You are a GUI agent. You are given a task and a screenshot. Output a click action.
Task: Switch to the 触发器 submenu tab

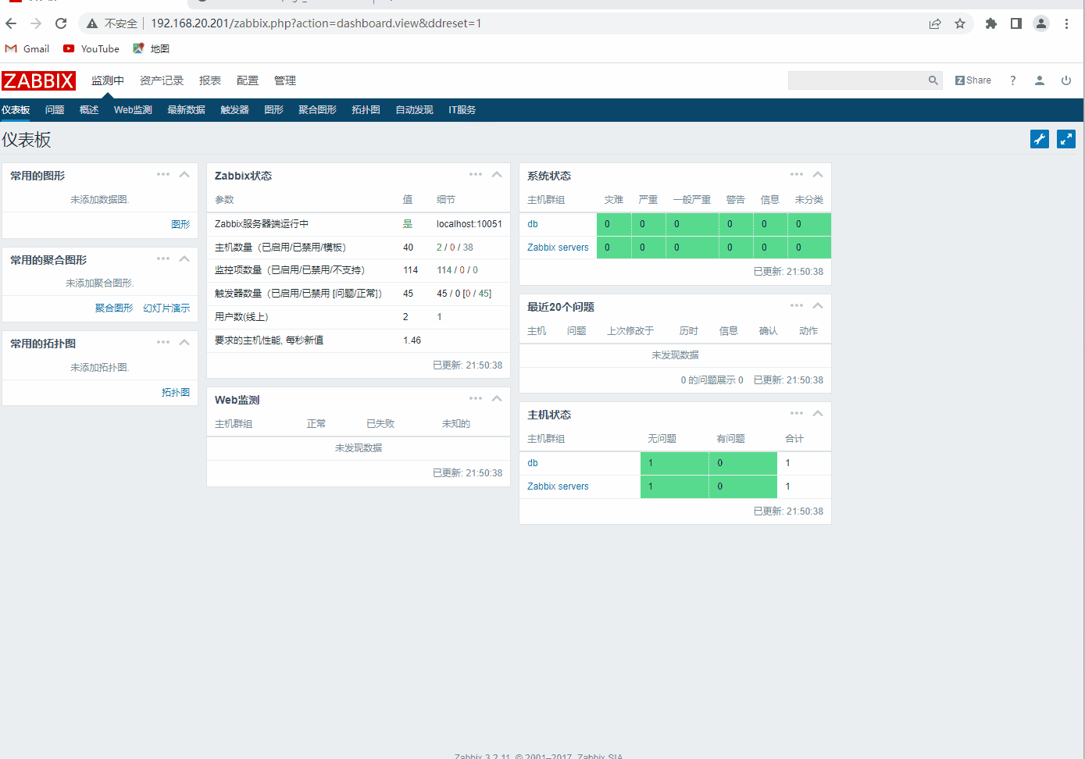[x=234, y=110]
